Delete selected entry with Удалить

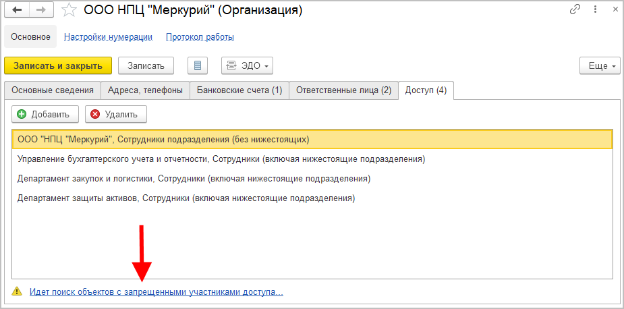(x=115, y=115)
